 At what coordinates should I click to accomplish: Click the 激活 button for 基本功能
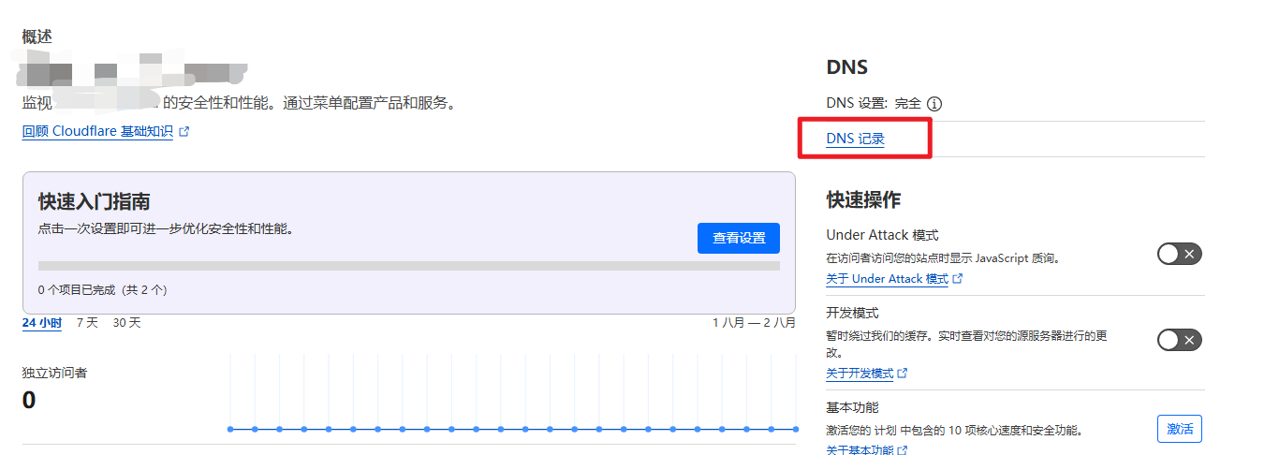(1179, 429)
